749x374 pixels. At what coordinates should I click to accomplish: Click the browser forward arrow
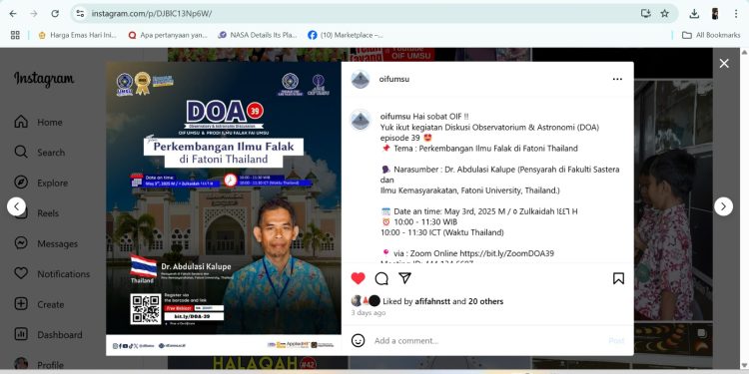click(33, 14)
